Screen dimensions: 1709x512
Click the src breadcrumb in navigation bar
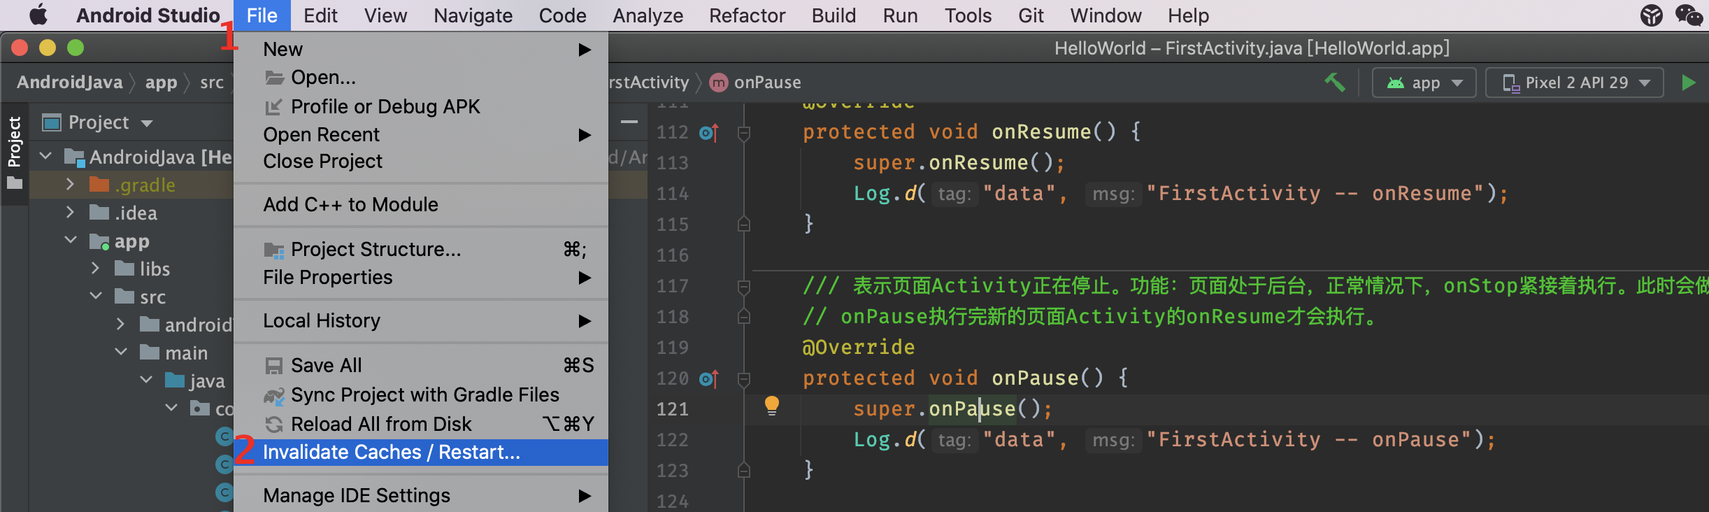point(212,83)
